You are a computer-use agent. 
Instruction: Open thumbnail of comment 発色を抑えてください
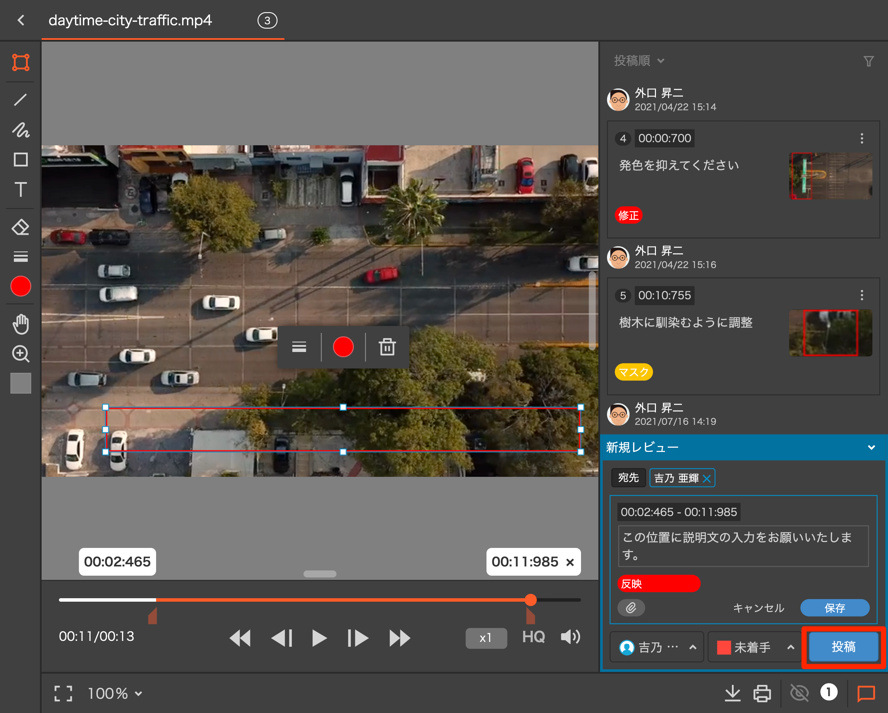[x=830, y=176]
